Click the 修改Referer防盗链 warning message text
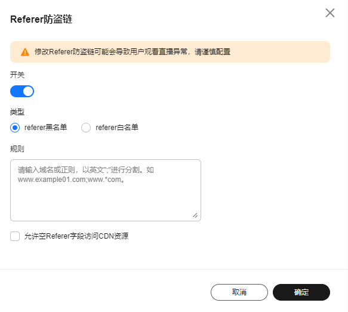This screenshot has width=348, height=312. coord(133,52)
